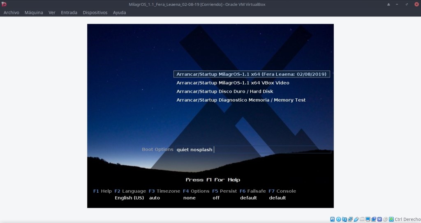Click the hard disk activity indicator
421x223 pixels.
(332, 219)
